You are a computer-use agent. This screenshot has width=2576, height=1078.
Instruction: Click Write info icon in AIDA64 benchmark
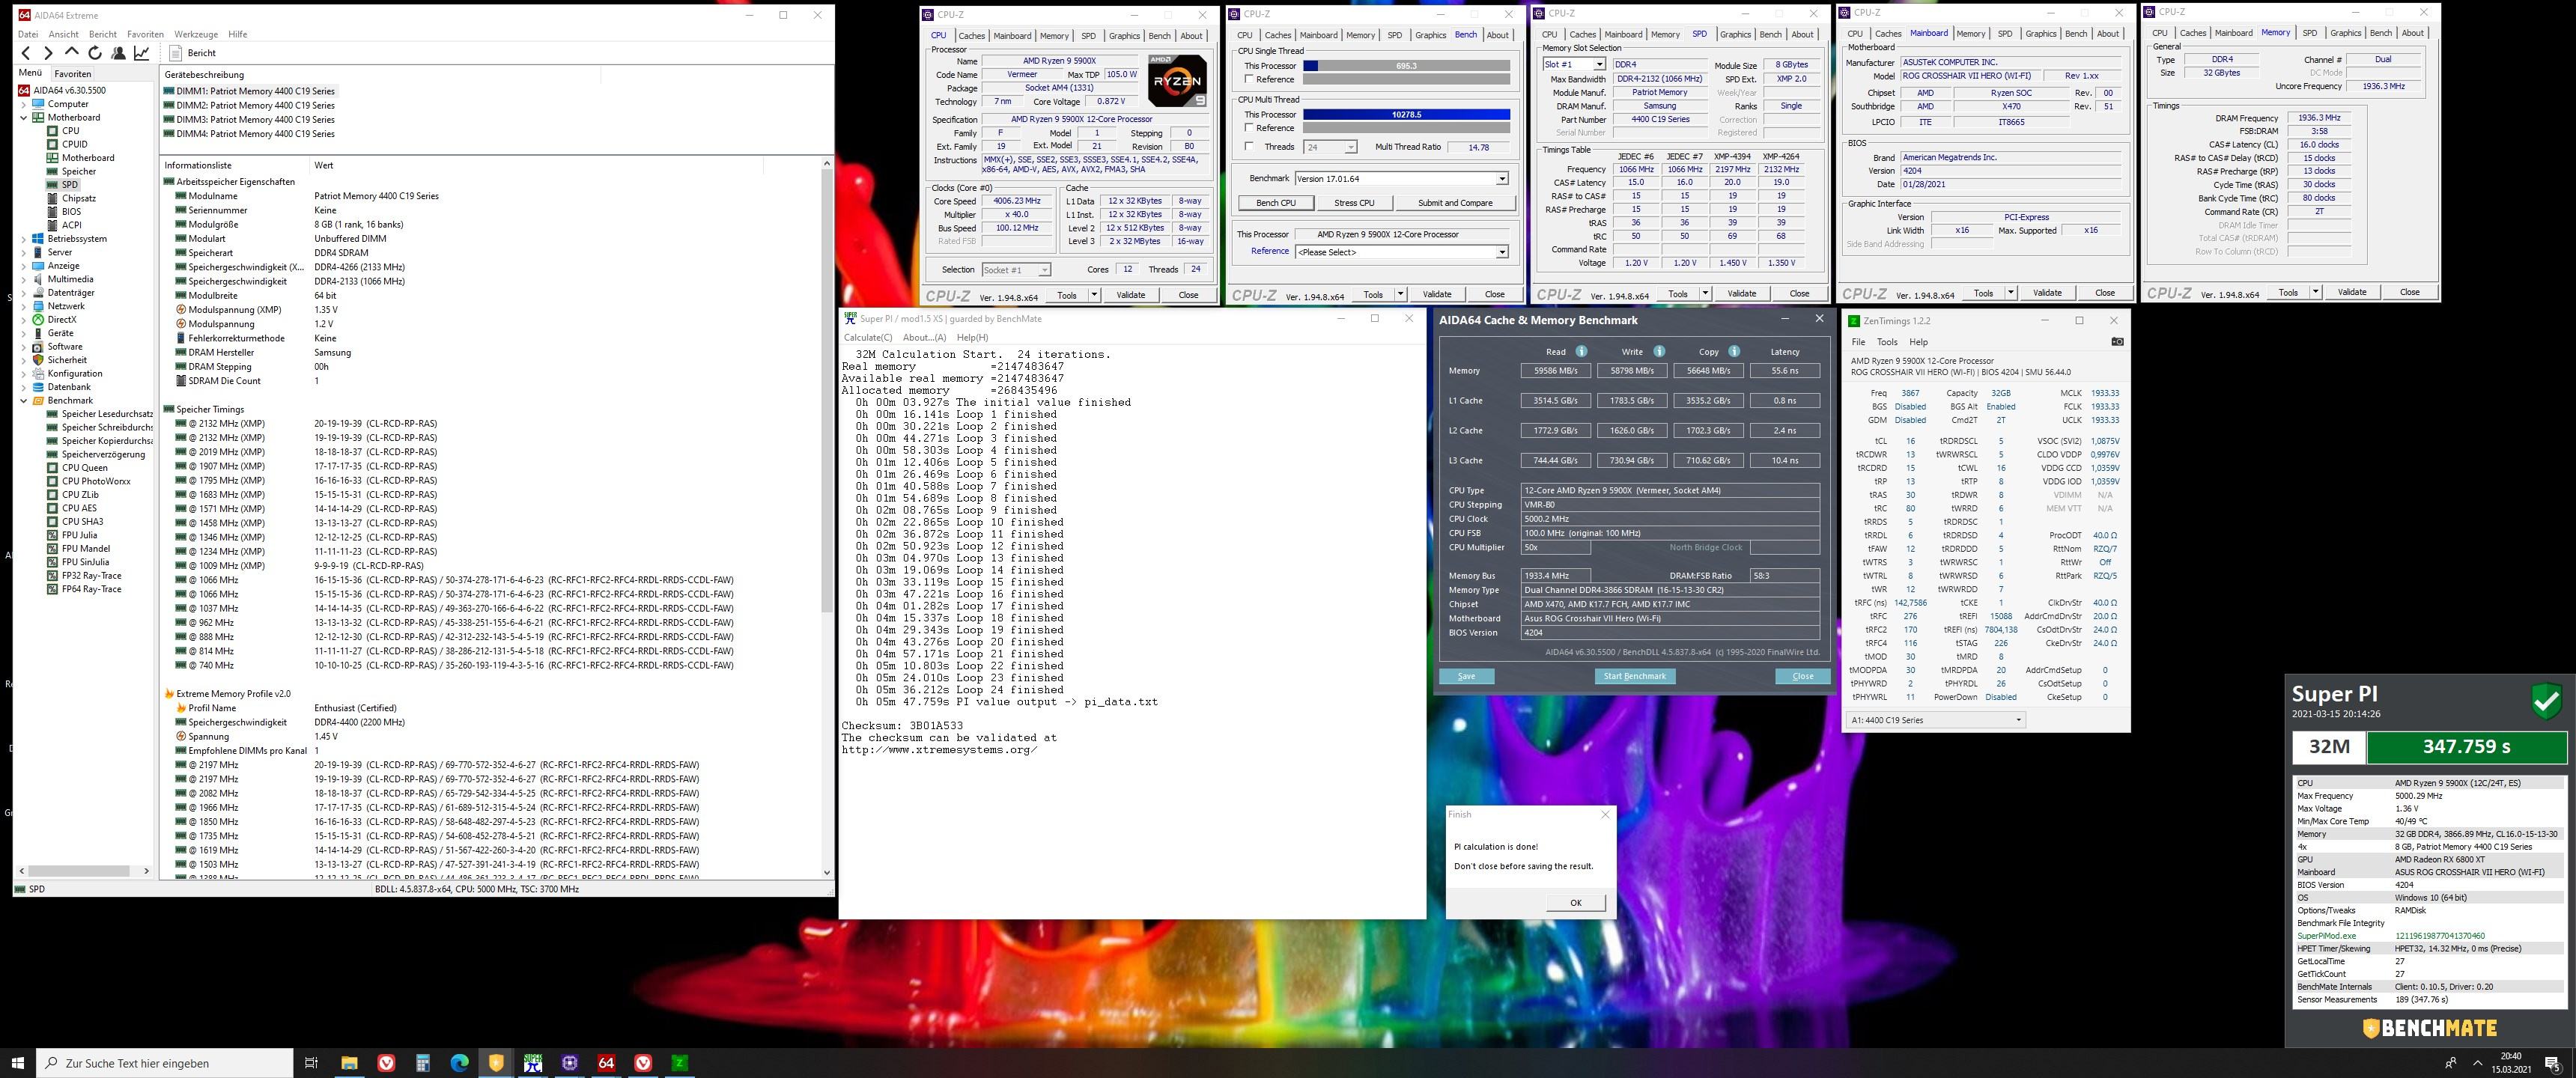coord(1659,351)
